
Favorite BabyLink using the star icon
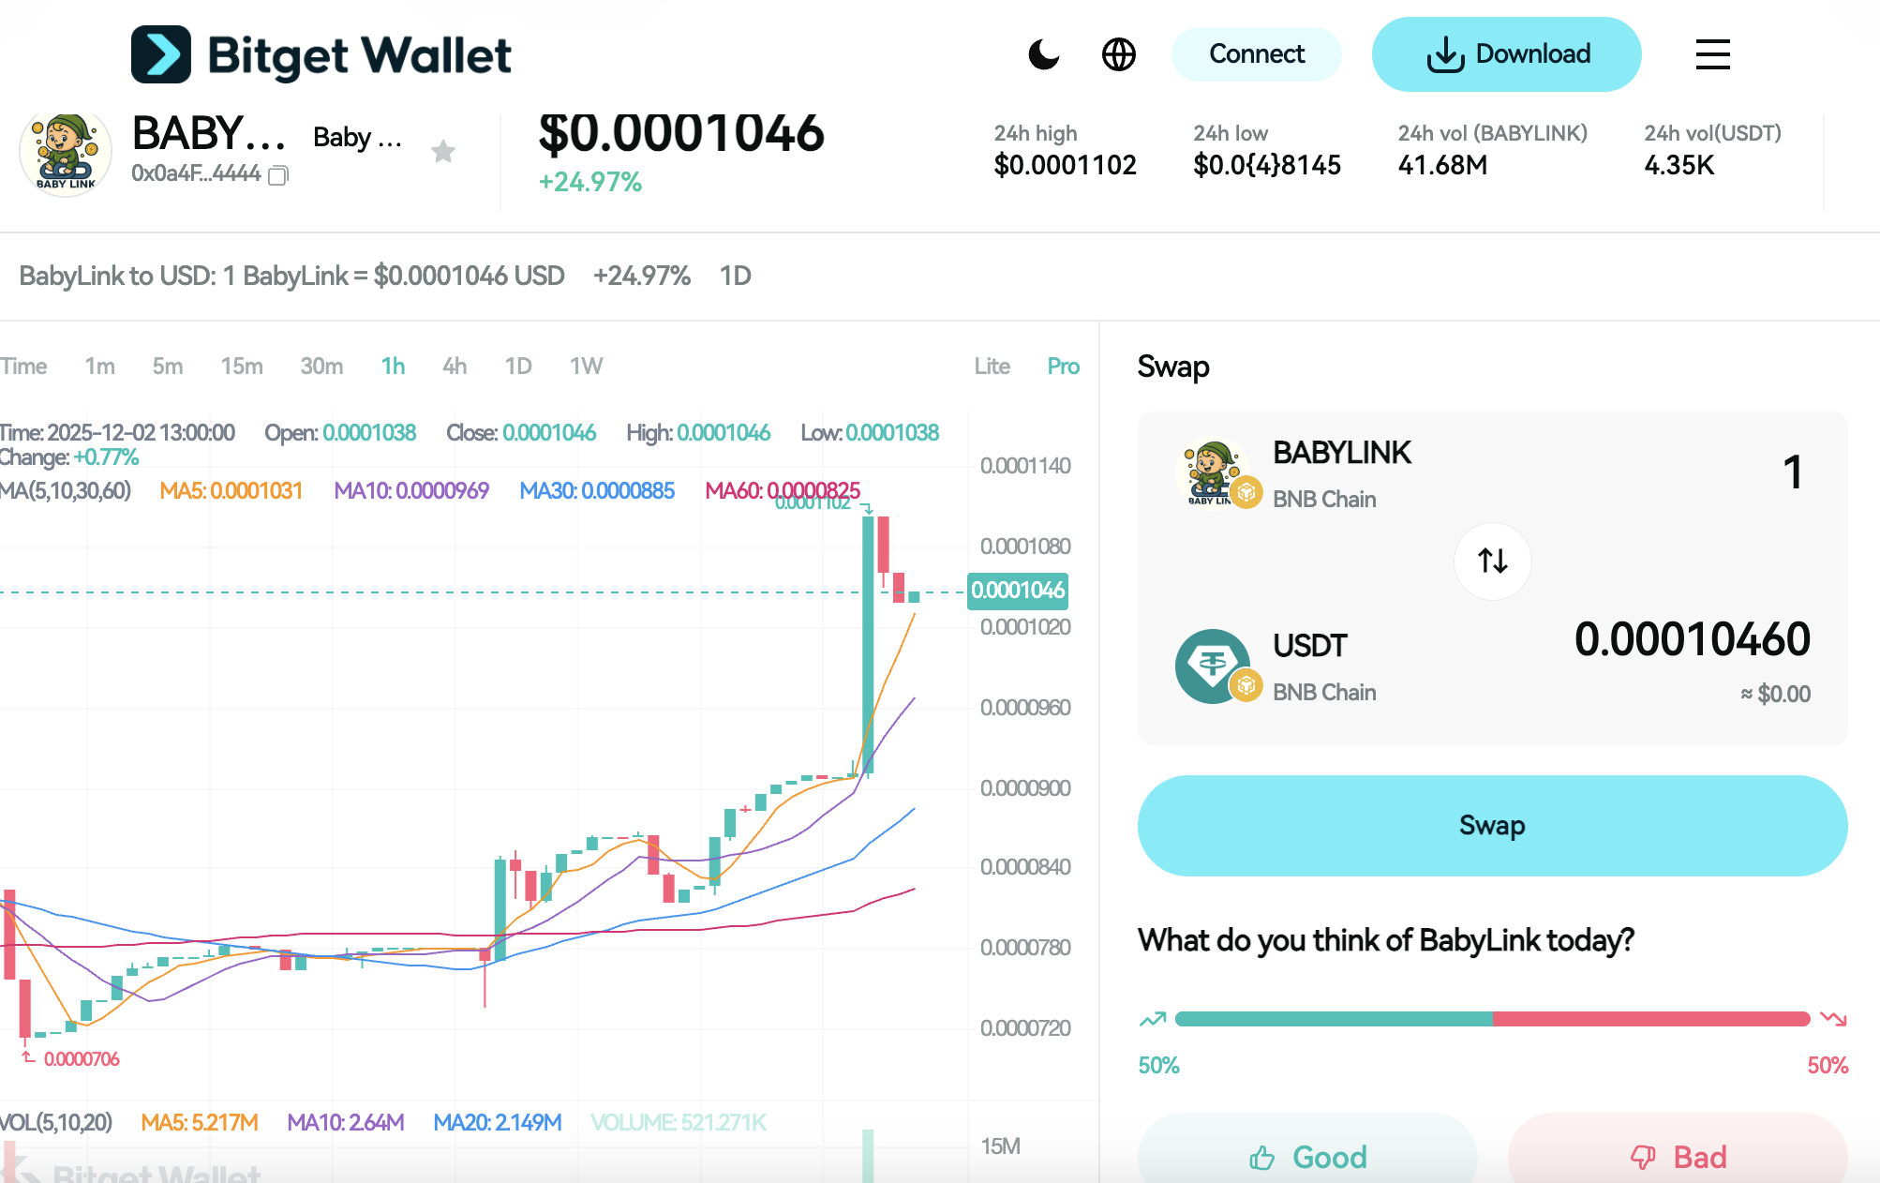tap(442, 151)
